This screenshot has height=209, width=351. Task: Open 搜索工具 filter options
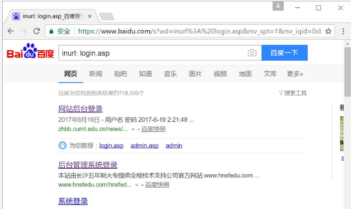(293, 93)
